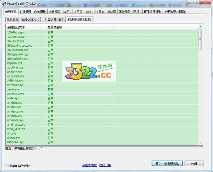
Task: Switch to 进程管理 tab
Action: point(26,12)
